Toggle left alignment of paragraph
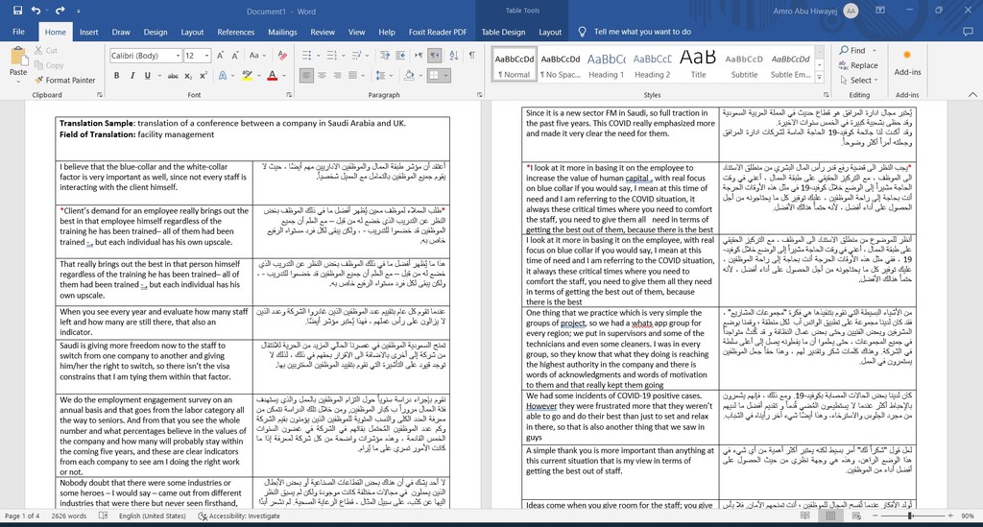 (x=306, y=76)
